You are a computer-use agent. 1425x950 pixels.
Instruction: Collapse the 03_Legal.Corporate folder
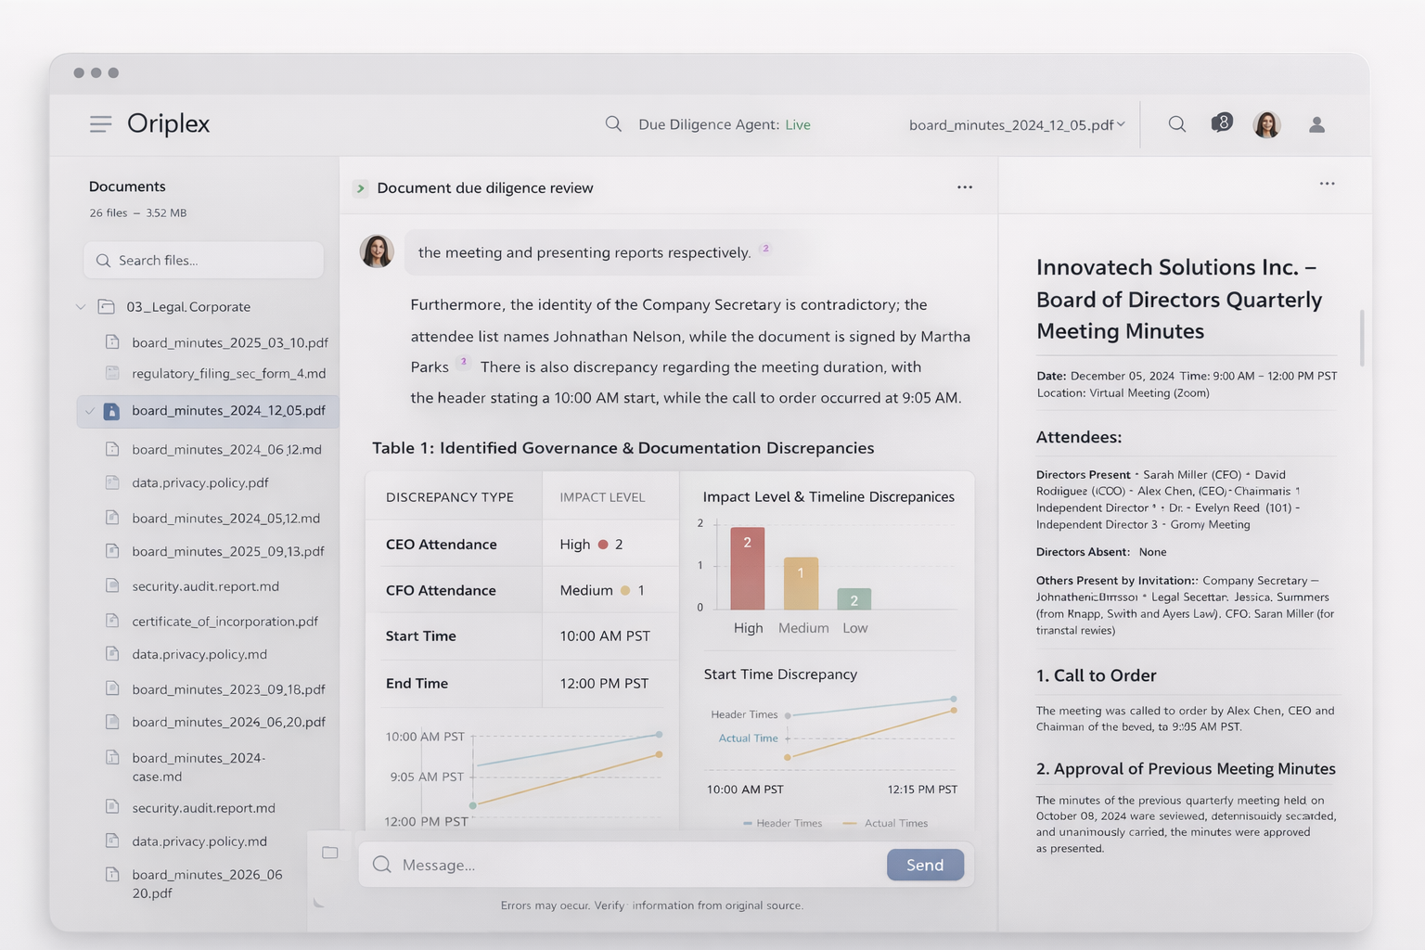coord(81,307)
